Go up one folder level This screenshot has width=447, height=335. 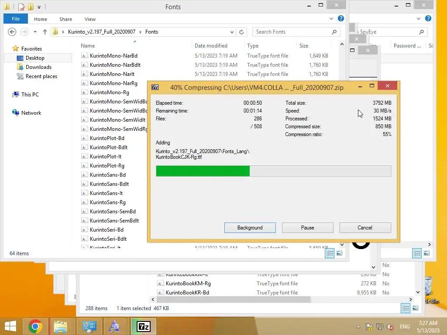[x=45, y=32]
